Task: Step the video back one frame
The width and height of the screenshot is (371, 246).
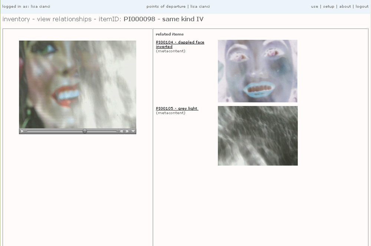Action: [121, 131]
